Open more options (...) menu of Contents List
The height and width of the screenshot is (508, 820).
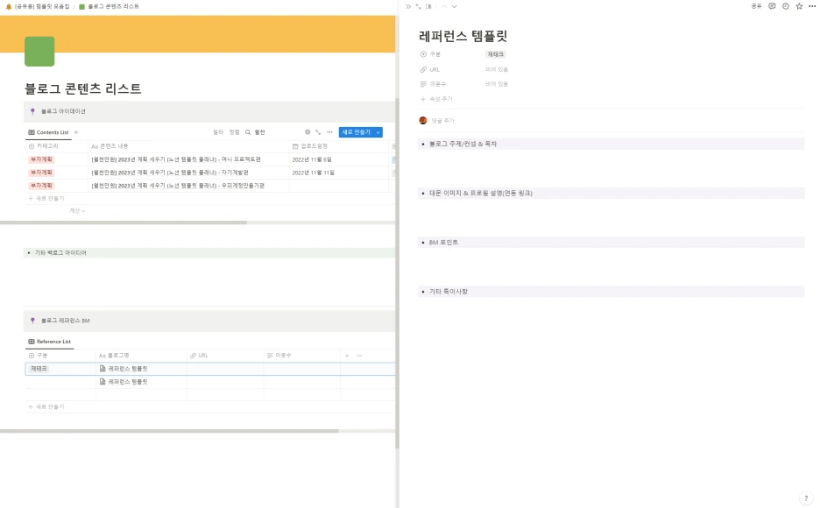(329, 131)
